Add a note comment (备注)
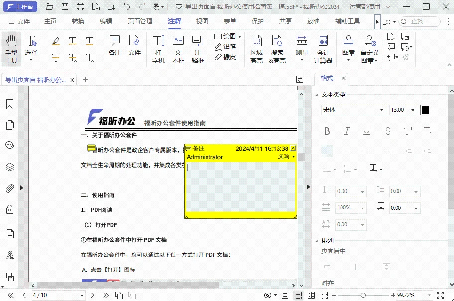454x301 pixels. coord(115,46)
